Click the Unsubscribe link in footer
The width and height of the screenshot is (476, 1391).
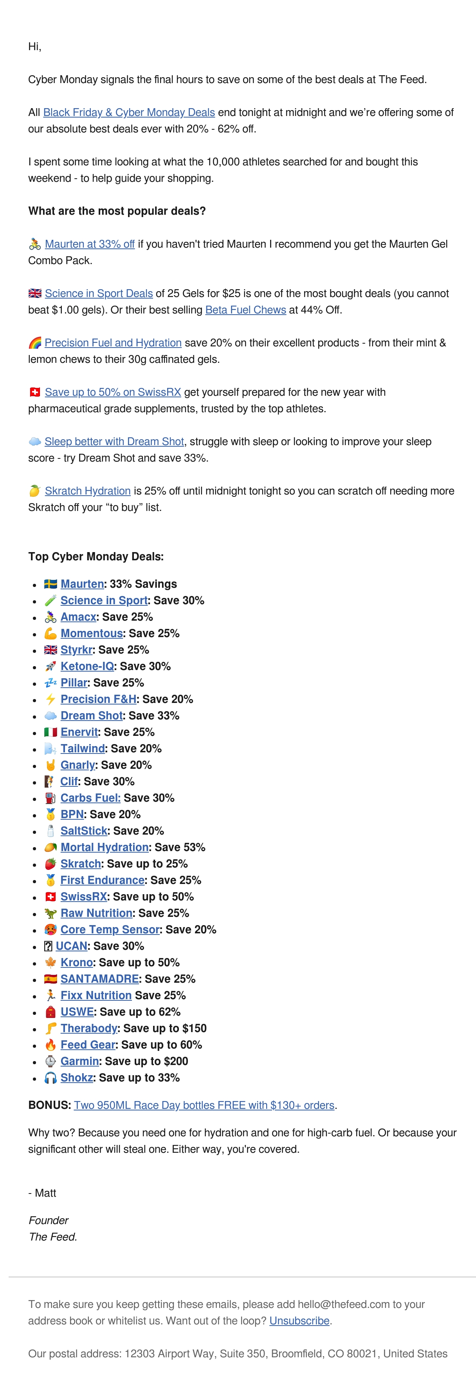299,1321
